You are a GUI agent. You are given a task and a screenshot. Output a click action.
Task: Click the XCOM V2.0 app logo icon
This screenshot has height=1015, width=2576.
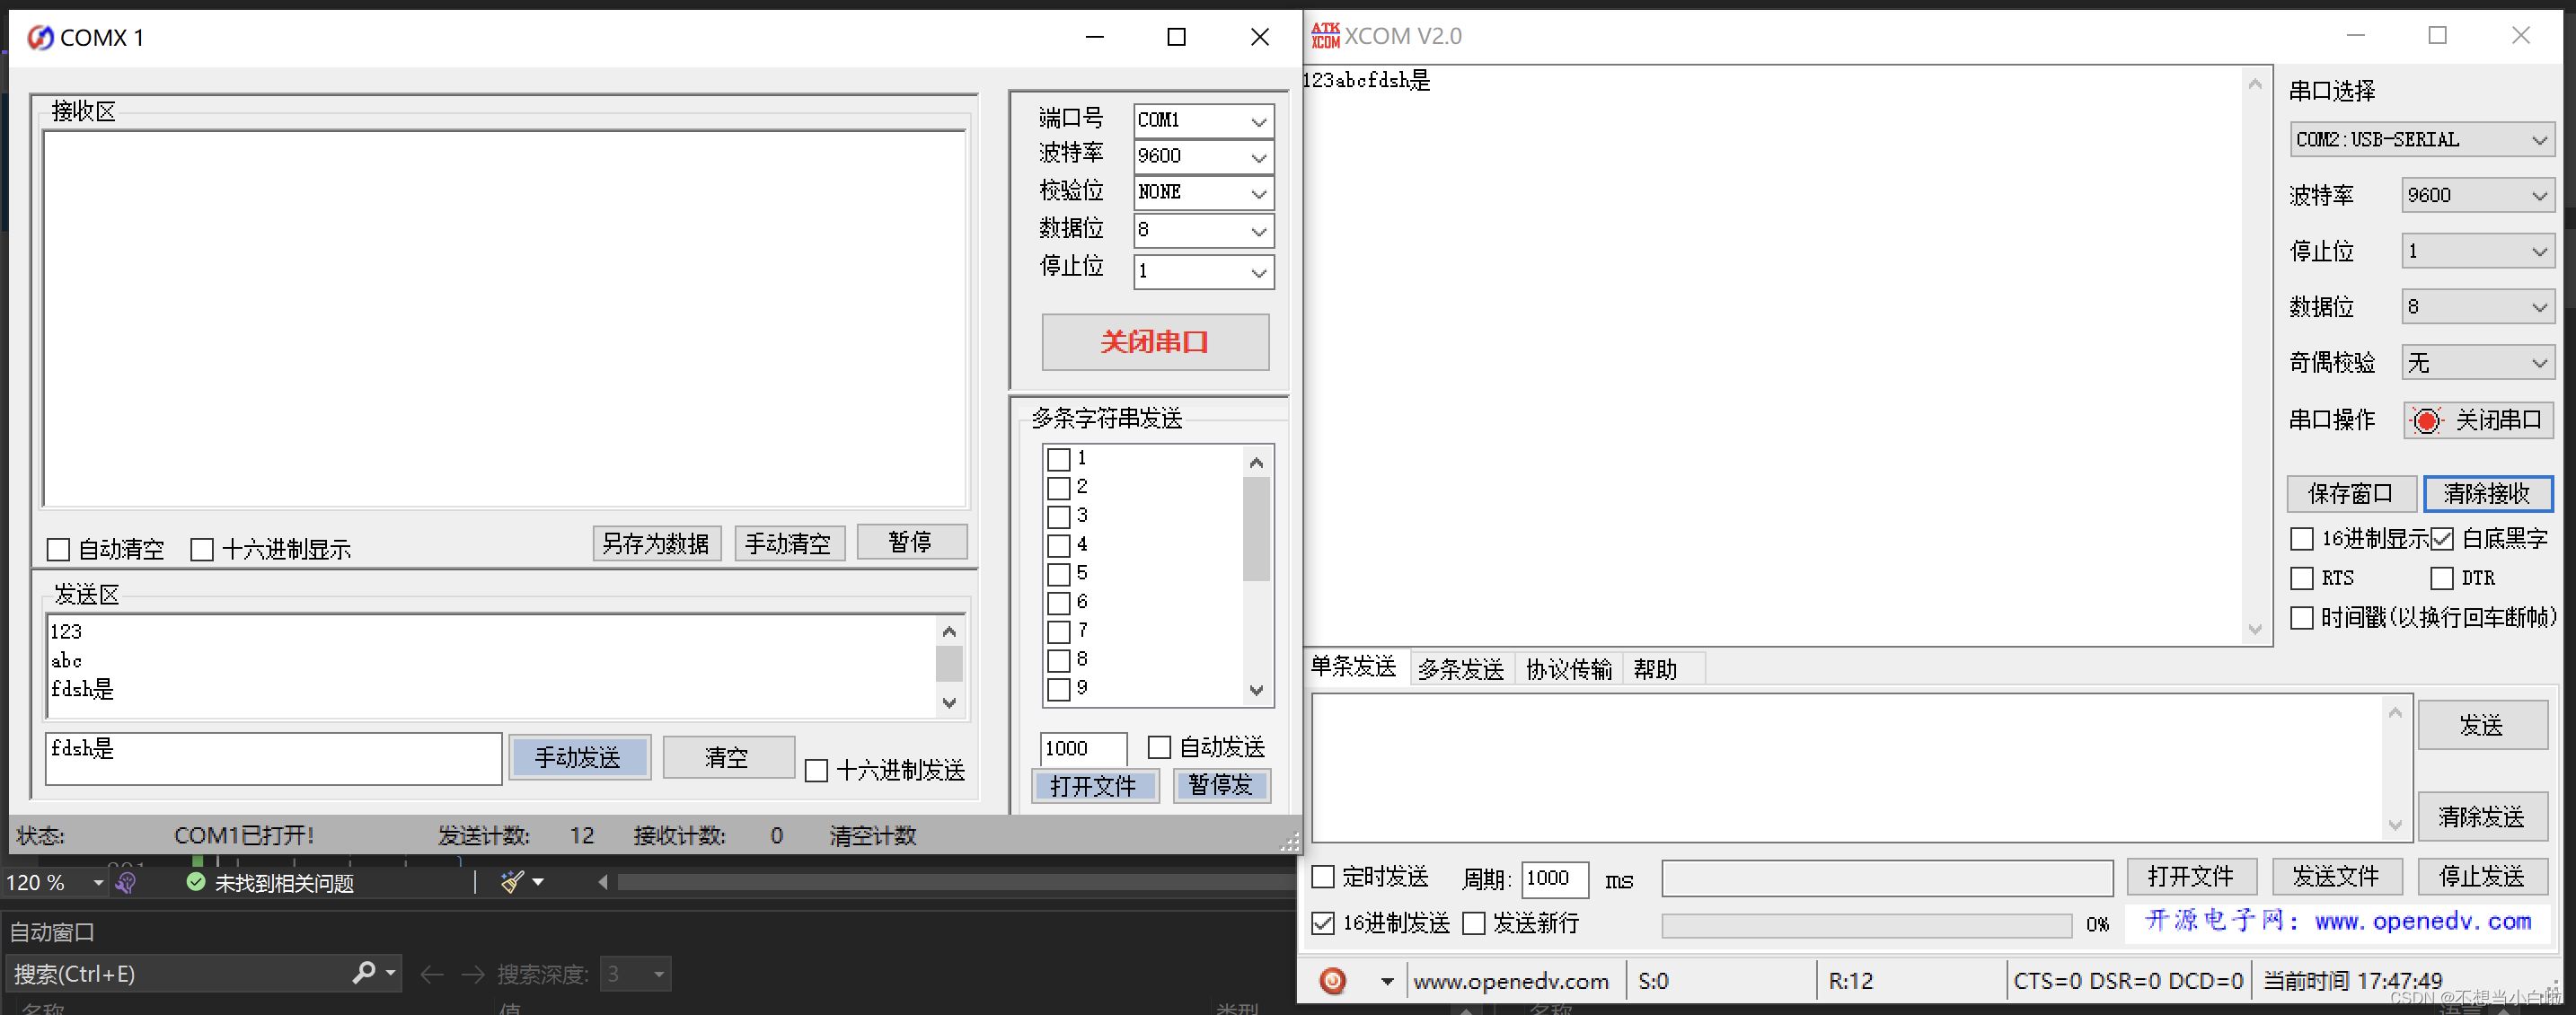[x=1325, y=36]
